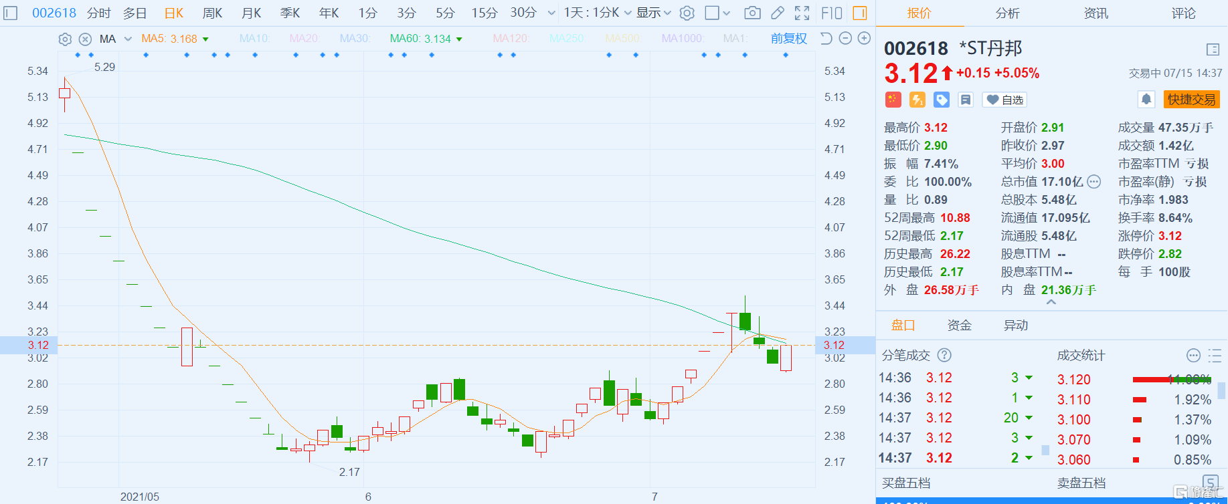Select the 多日 multi-day view

click(135, 13)
